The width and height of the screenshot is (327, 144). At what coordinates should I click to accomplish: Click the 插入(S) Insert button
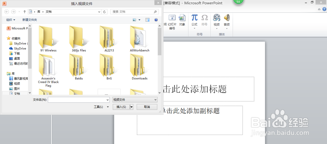click(x=121, y=107)
